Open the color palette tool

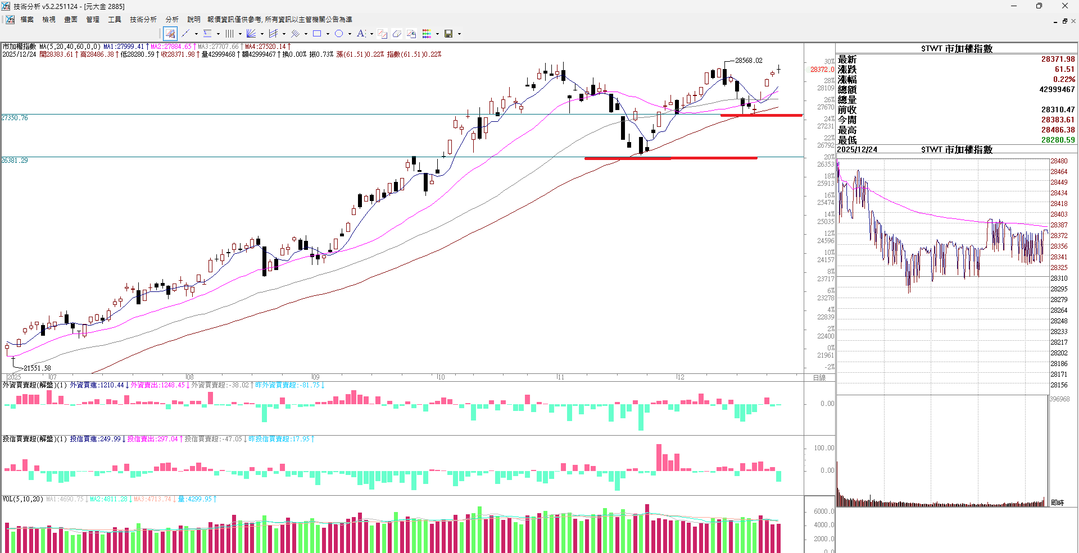point(427,34)
